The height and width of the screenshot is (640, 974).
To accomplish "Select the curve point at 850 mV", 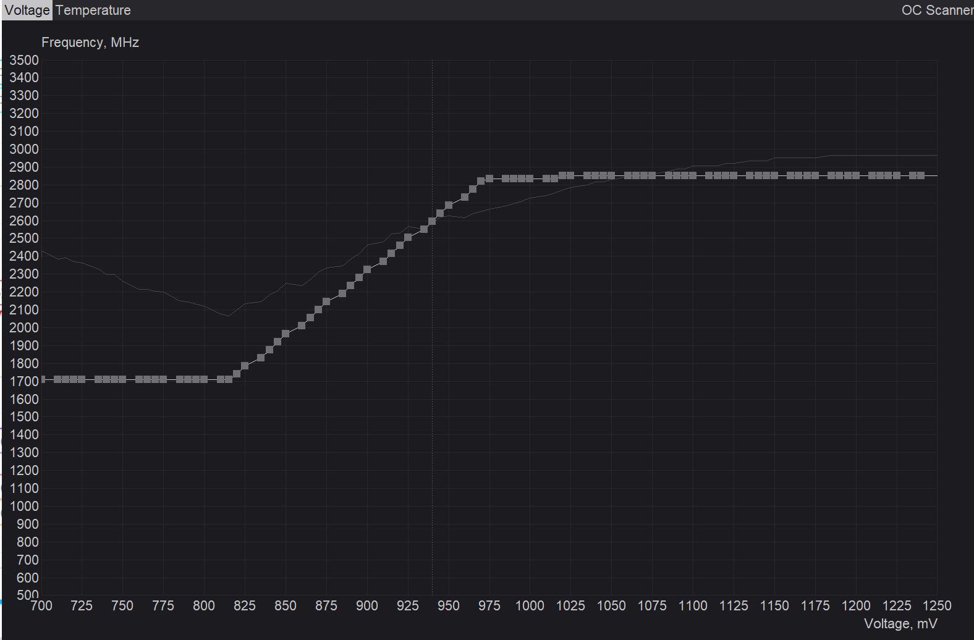I will tap(286, 334).
